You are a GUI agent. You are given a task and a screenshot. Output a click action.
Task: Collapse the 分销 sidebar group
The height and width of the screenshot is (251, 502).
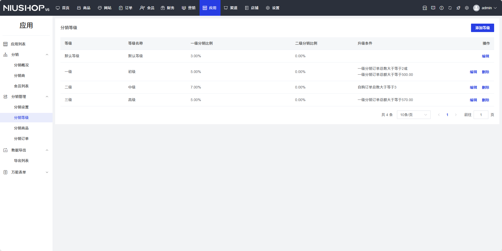click(47, 55)
